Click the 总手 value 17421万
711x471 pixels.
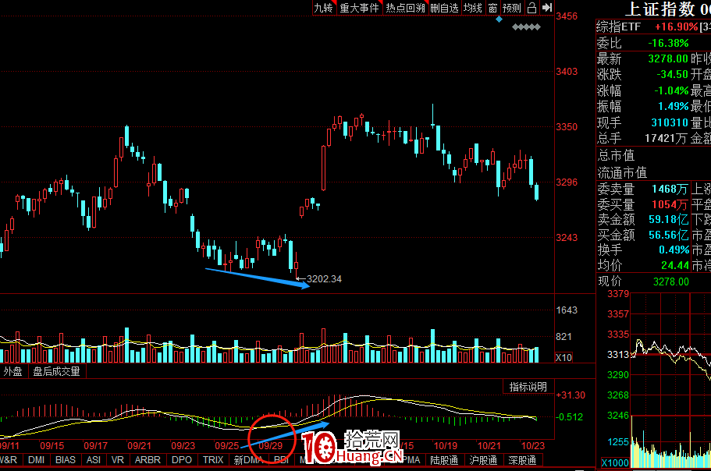pos(666,138)
